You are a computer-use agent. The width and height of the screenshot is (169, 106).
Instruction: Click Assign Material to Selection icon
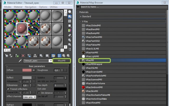17,55
